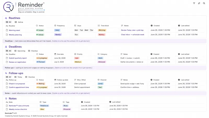The image size is (209, 118).
Task: Switch to Overdue tab in Deadlines
Action: click(x=33, y=51)
